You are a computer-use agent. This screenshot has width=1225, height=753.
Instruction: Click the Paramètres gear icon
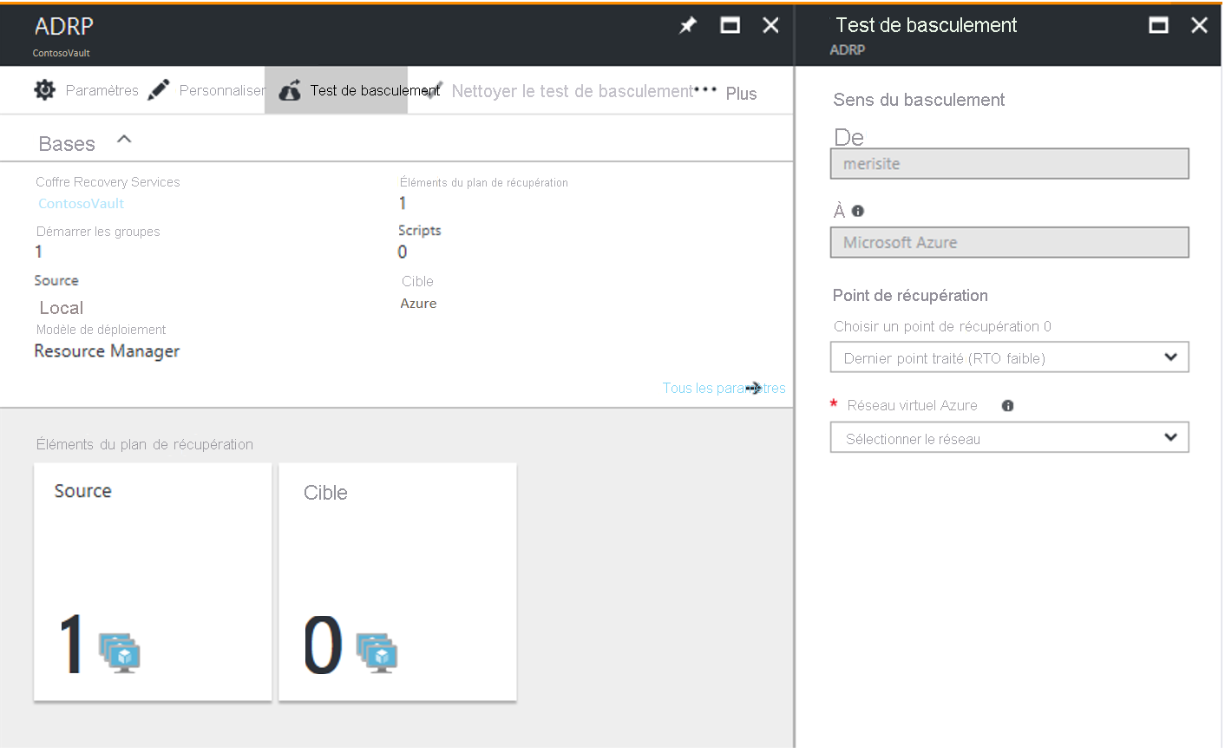(x=45, y=89)
